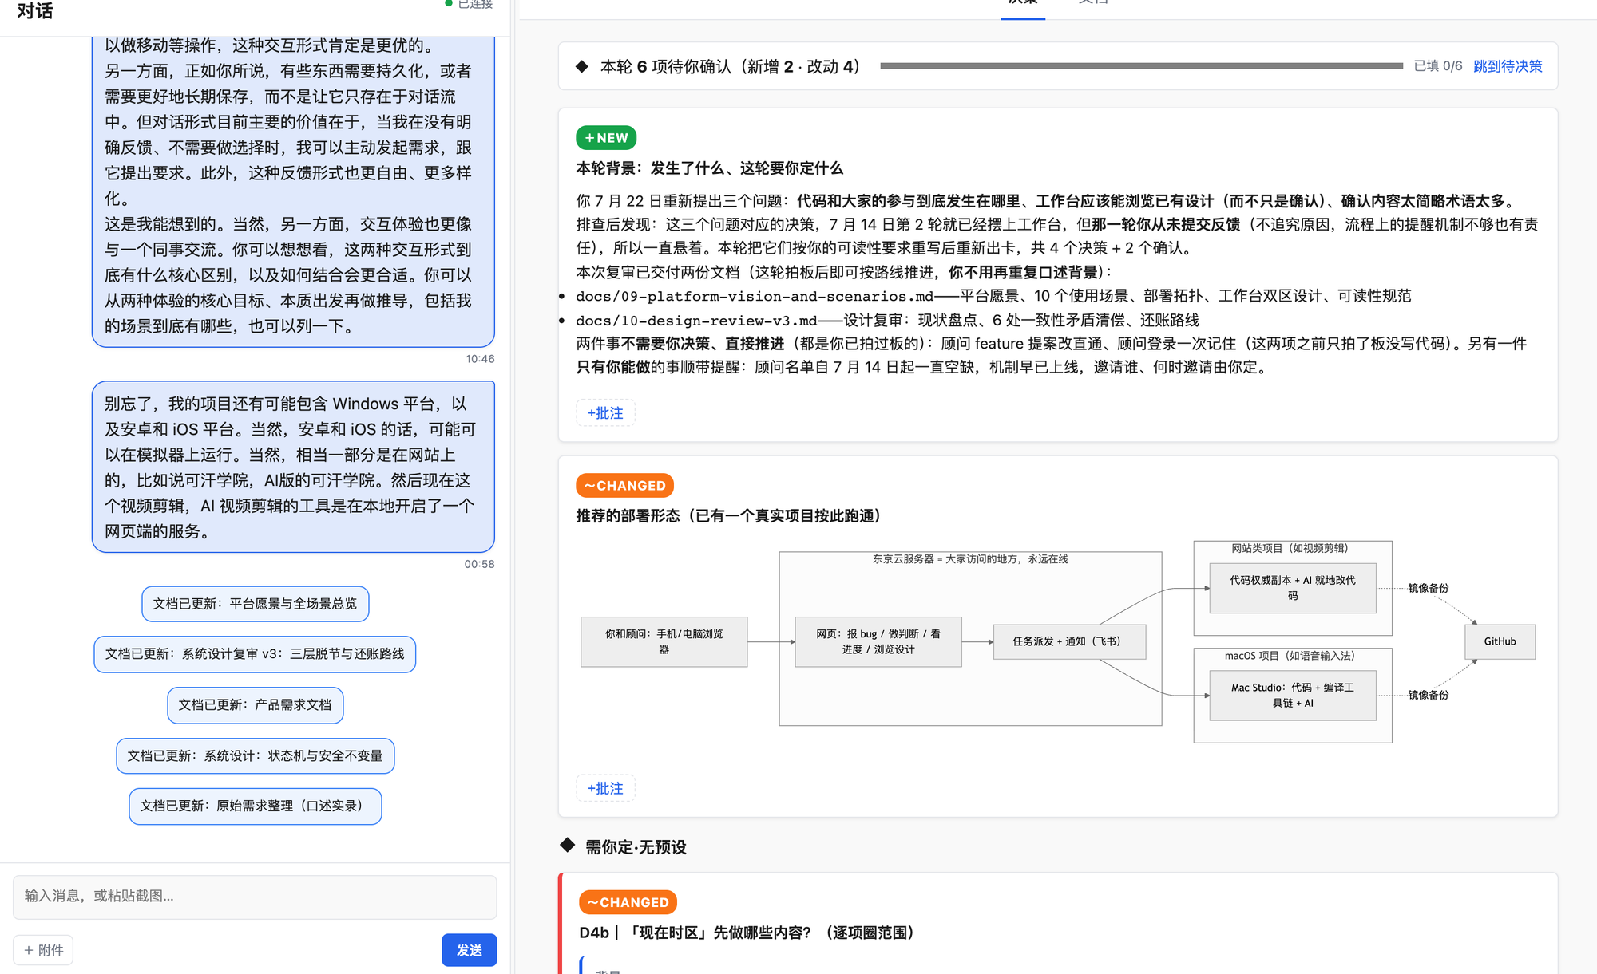Add 批注 to the 本轮背景 card

[x=605, y=412]
